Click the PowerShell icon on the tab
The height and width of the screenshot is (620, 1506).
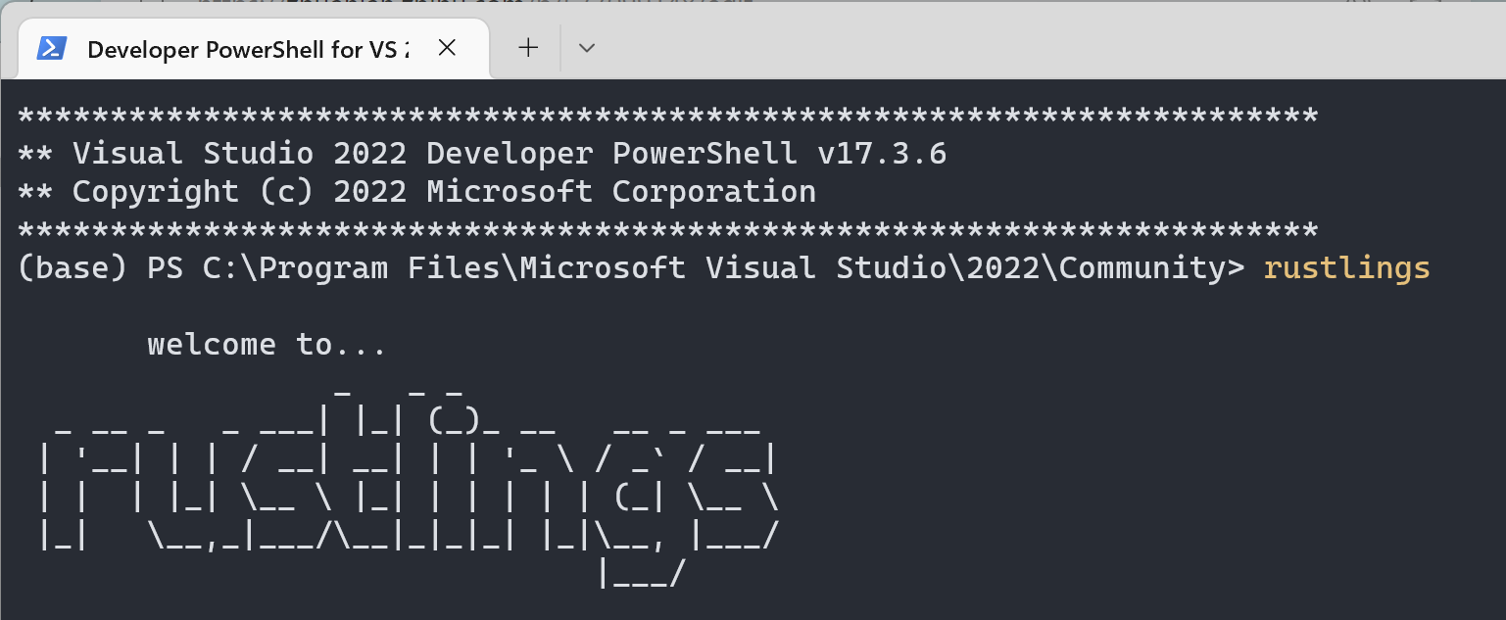pyautogui.click(x=52, y=48)
